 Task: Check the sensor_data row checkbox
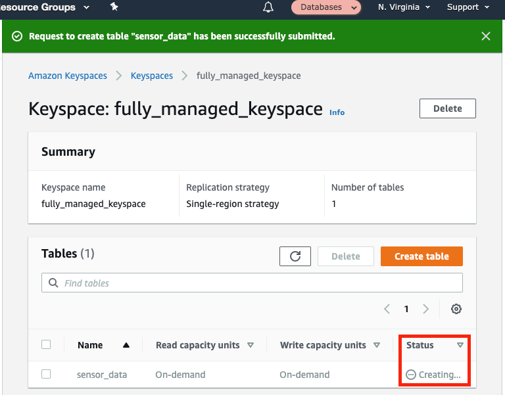46,374
